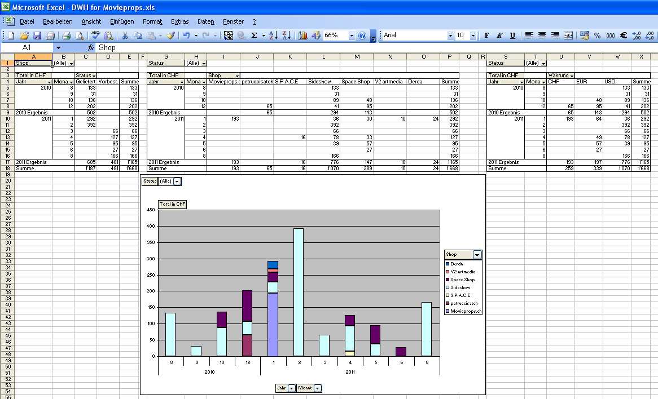This screenshot has height=399, width=658.
Task: Sort ascending with the A-Z icon
Action: (x=273, y=36)
